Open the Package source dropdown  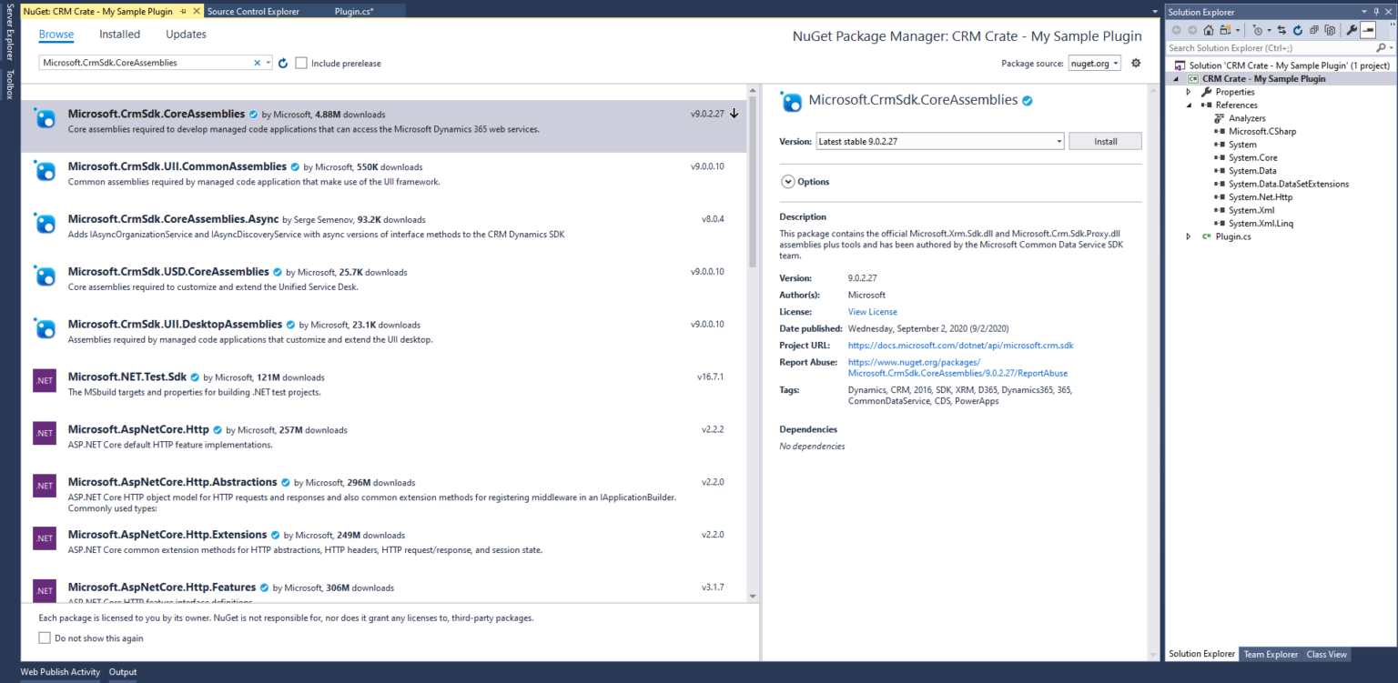(x=1094, y=62)
